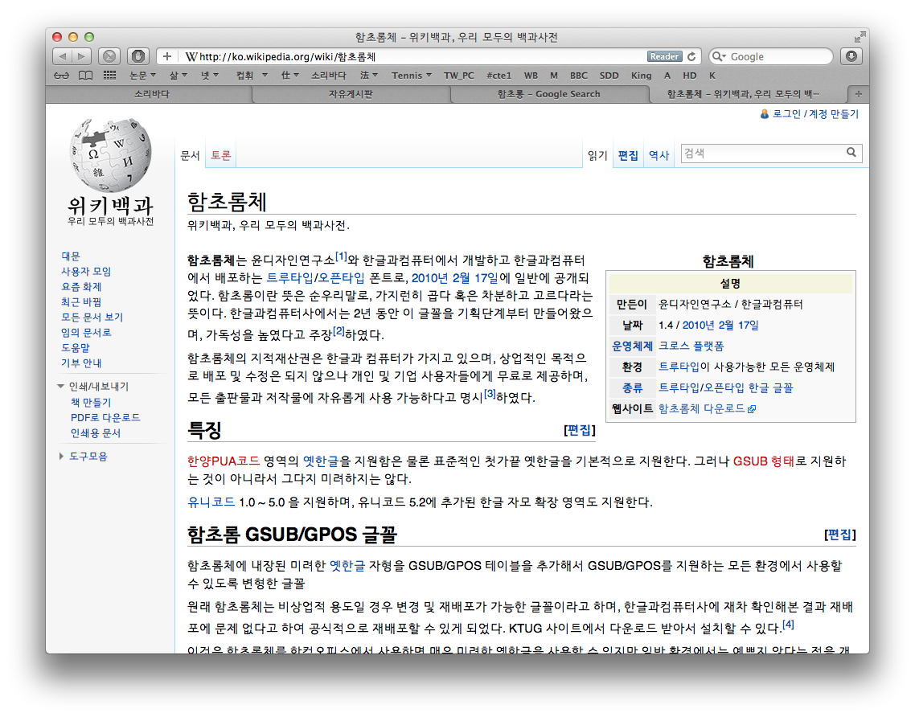Show downloads with the arrow button

click(851, 56)
